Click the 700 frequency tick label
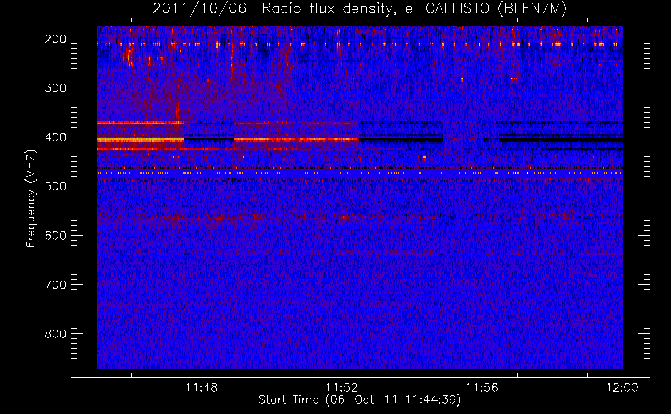The height and width of the screenshot is (414, 671). (56, 285)
